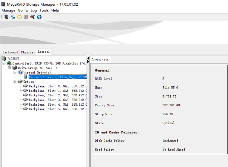The image size is (228, 167).
Task: Open the Tools menu
Action: pos(44,10)
